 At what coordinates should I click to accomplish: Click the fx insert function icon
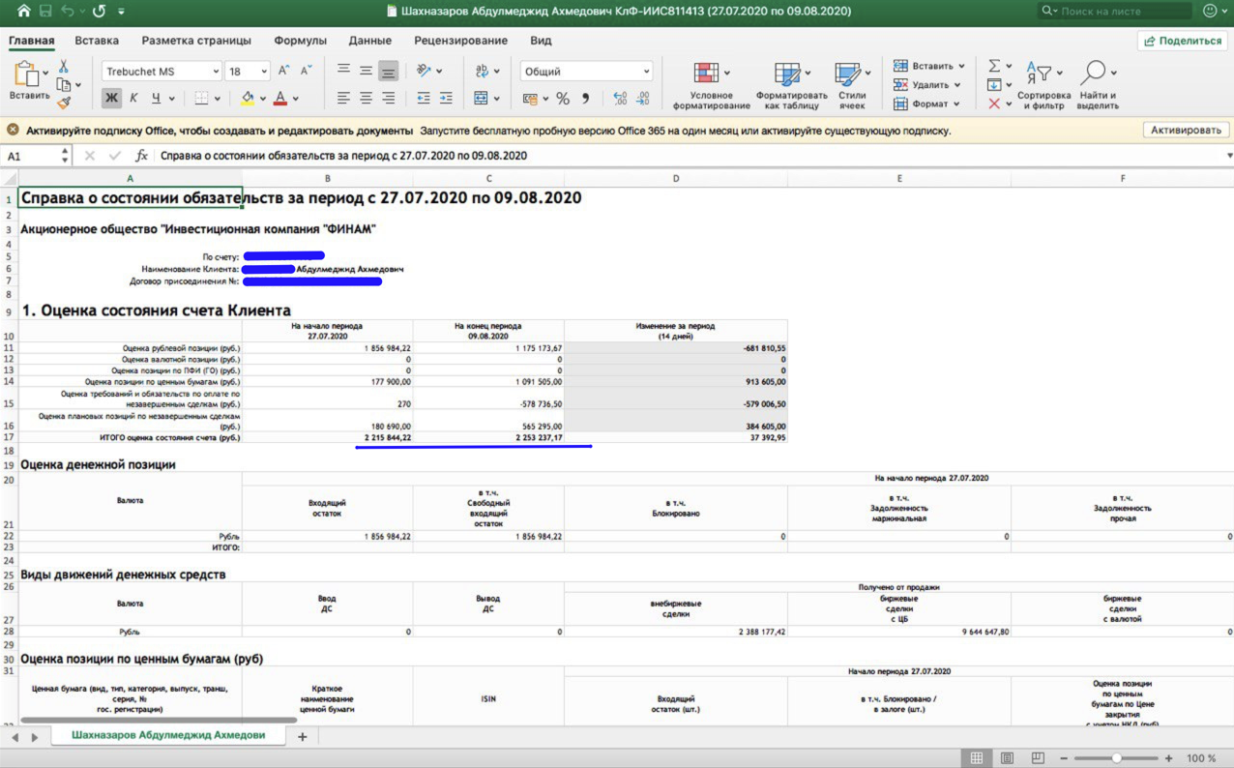[141, 155]
